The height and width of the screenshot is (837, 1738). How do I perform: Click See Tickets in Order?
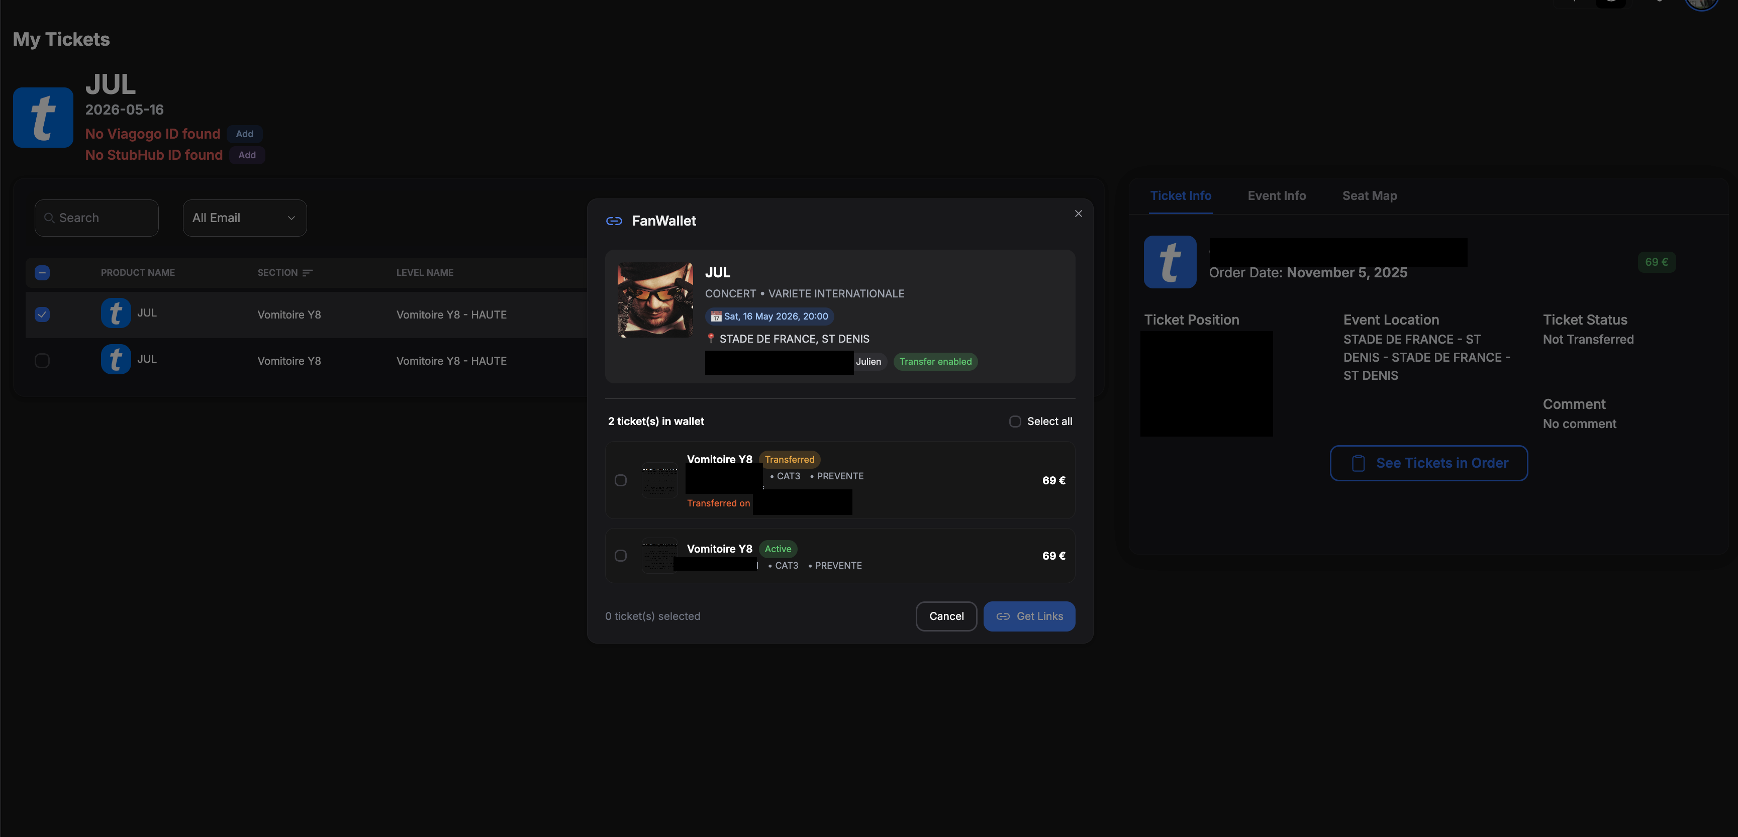coord(1428,463)
